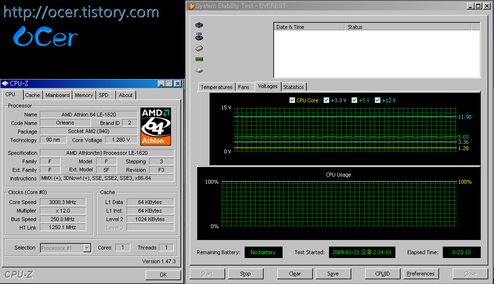Image resolution: width=494 pixels, height=284 pixels.
Task: Click the L1 Inst. value 64 KBytes
Action: (x=150, y=211)
